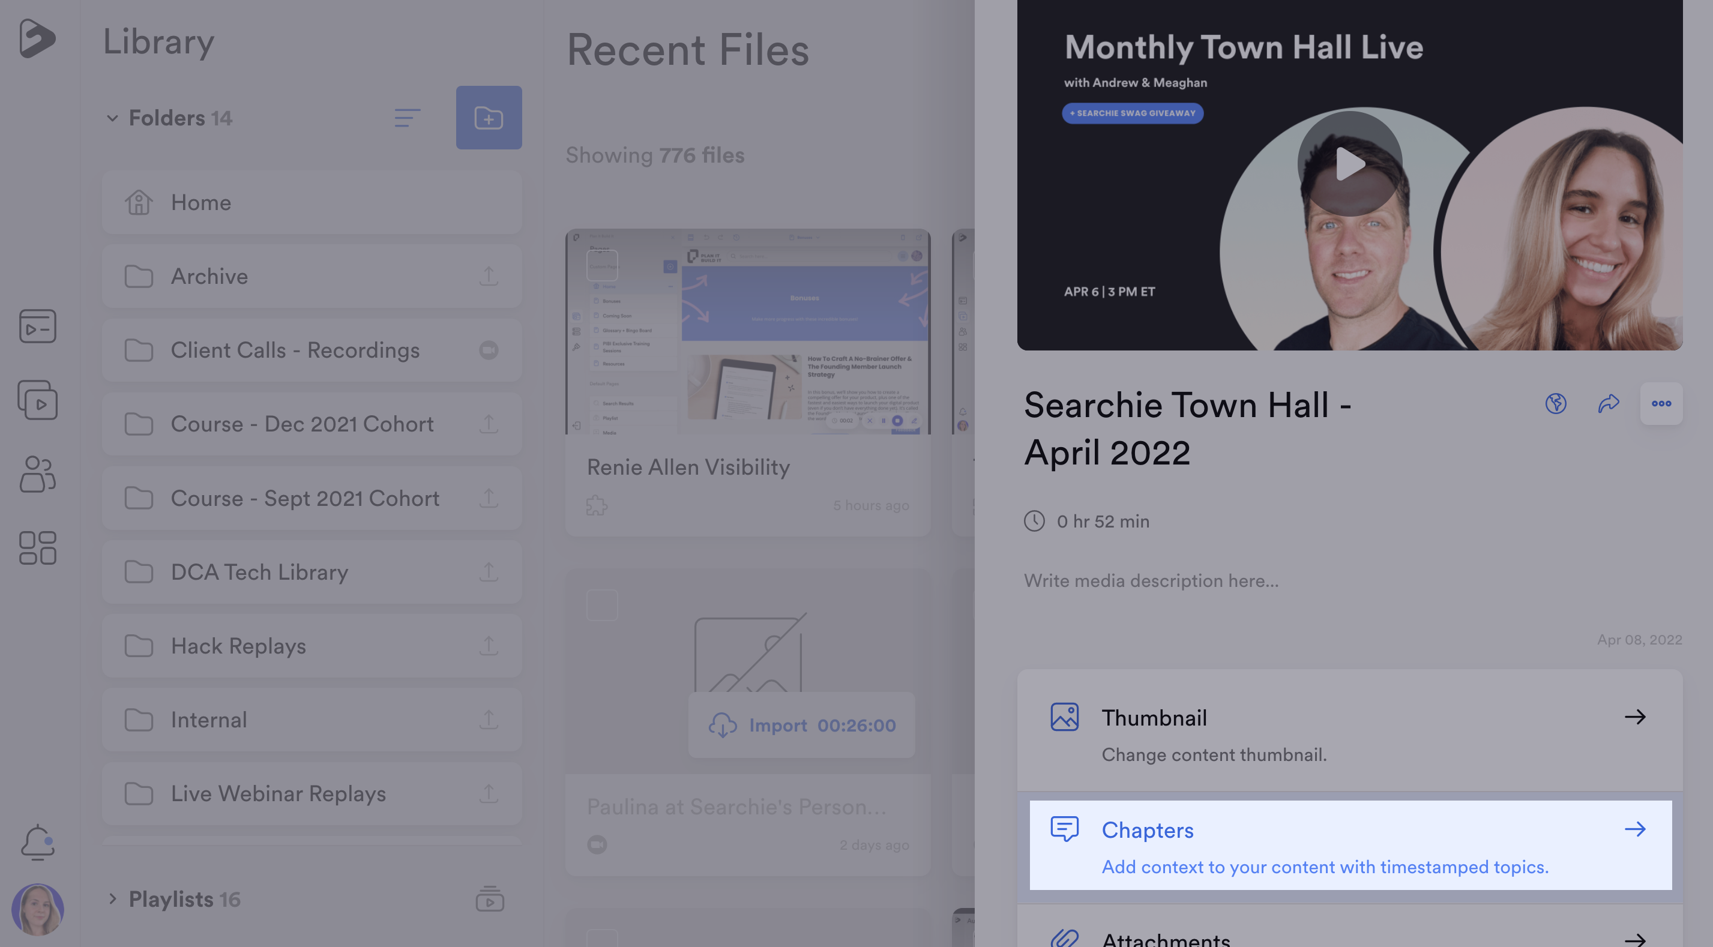Open Course - Dec 2021 Cohort folder

pos(312,424)
